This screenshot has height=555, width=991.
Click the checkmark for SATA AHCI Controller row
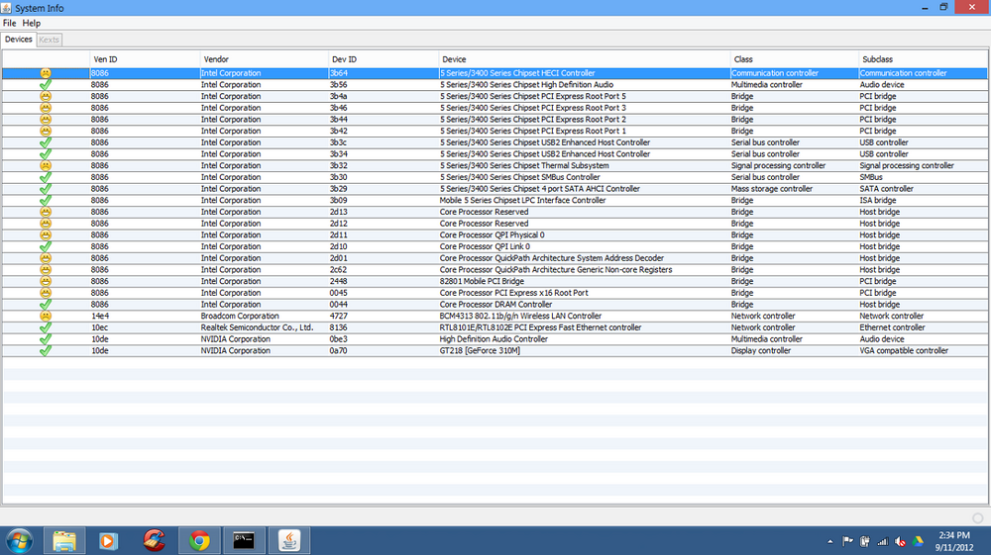coord(45,189)
